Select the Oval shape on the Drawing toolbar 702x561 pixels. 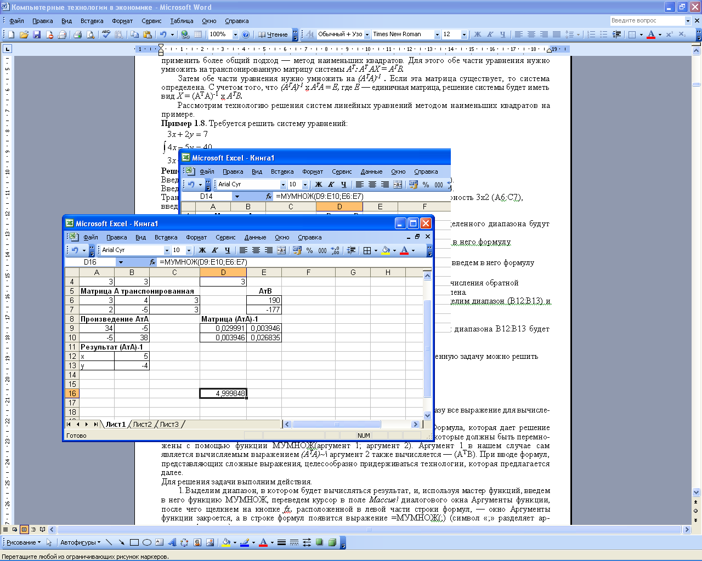(147, 542)
